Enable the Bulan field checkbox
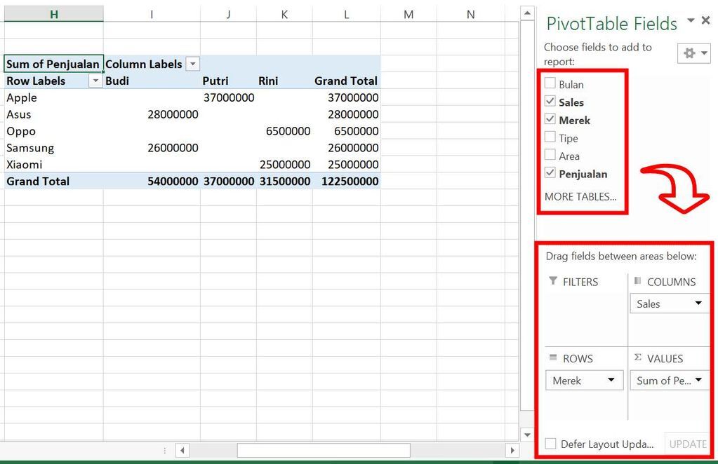Image resolution: width=718 pixels, height=464 pixels. pos(552,83)
